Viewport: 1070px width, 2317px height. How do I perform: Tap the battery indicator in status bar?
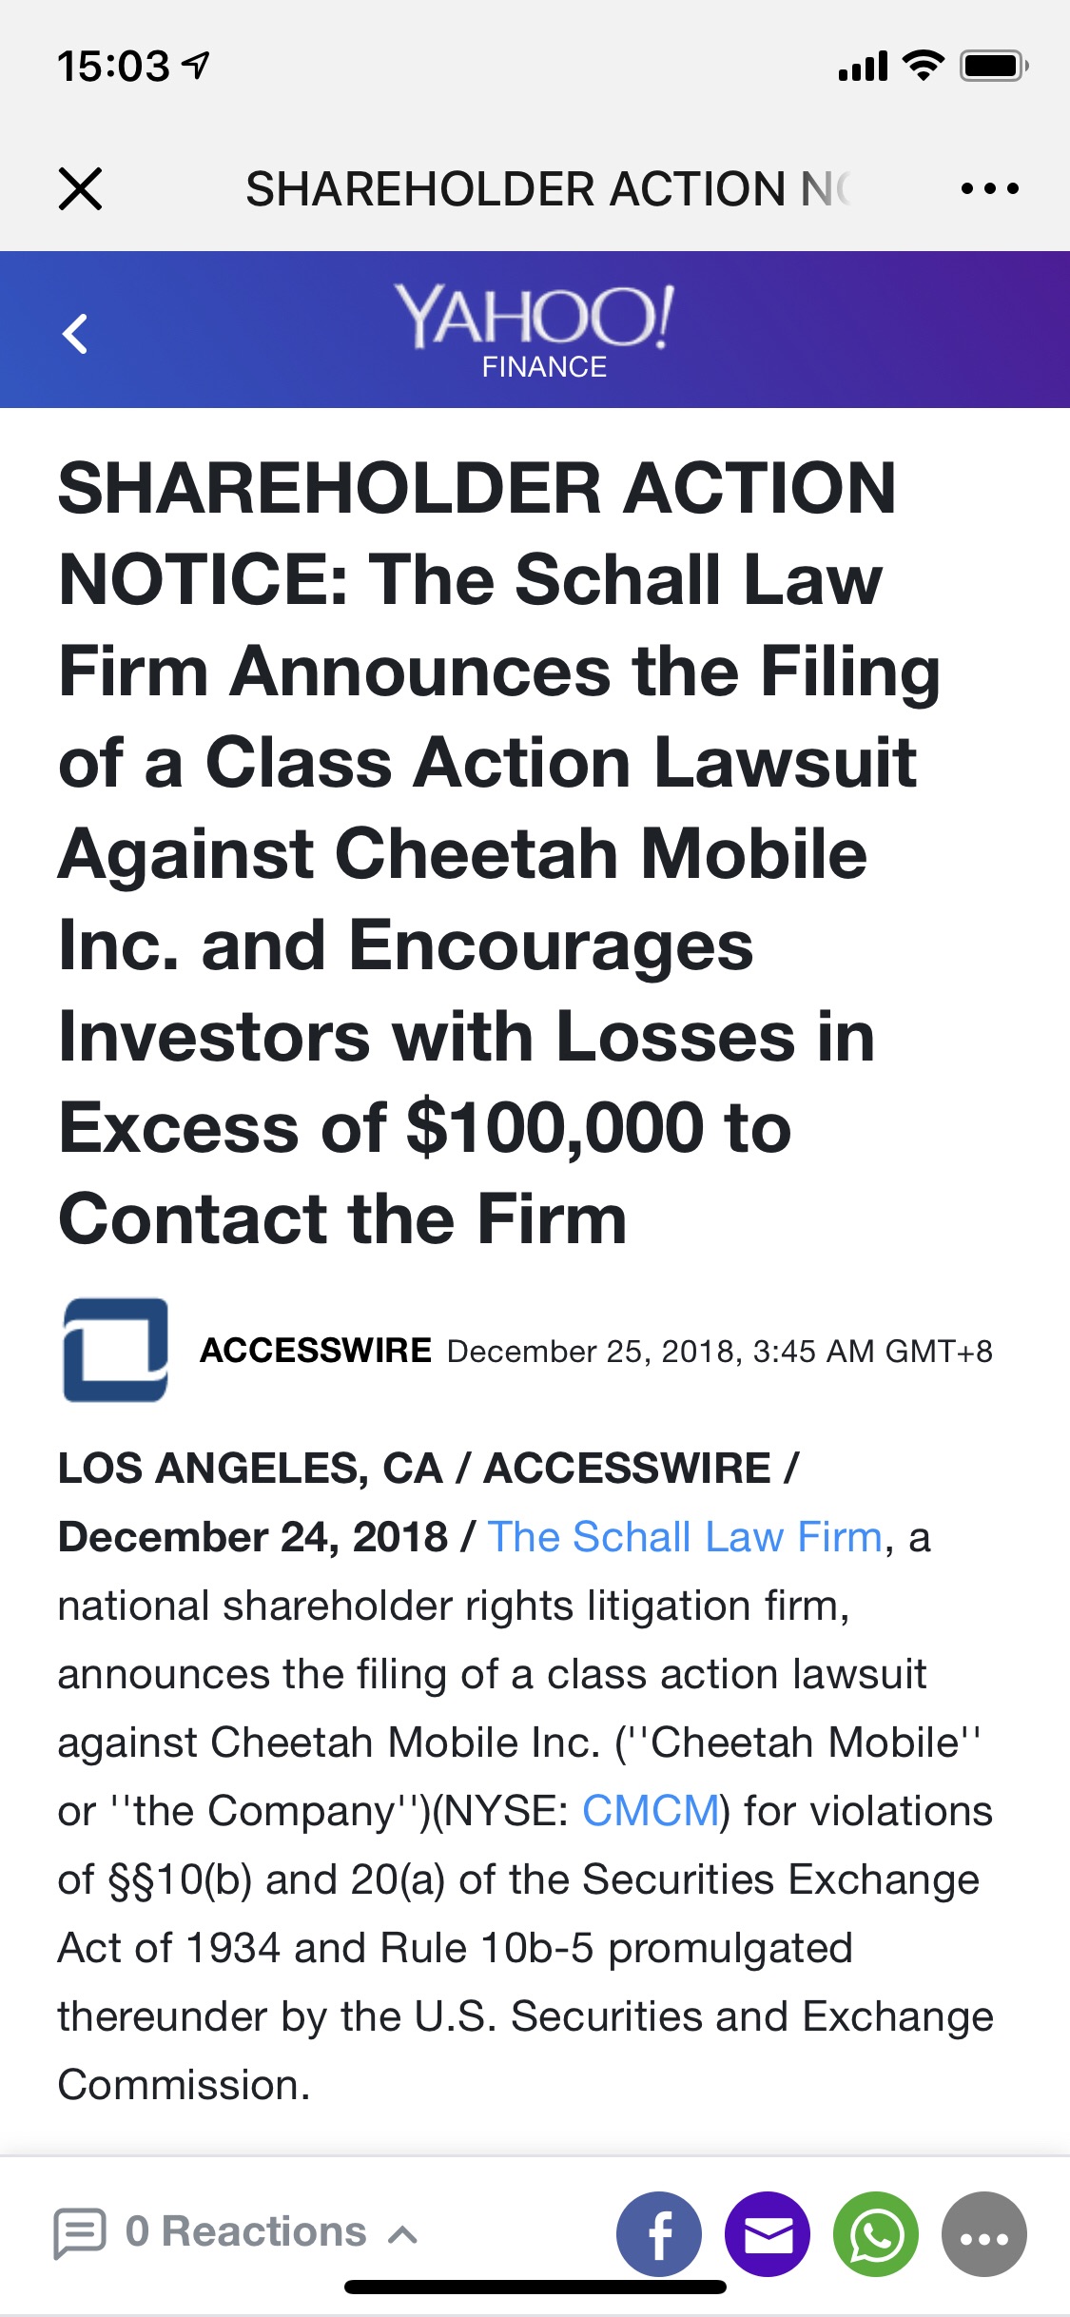point(994,67)
